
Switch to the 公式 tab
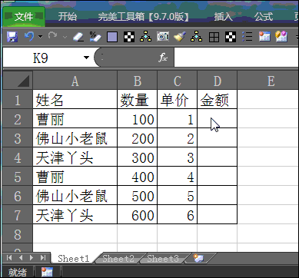click(264, 17)
